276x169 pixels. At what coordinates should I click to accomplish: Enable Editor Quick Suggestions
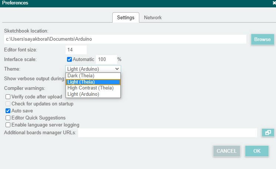point(8,118)
